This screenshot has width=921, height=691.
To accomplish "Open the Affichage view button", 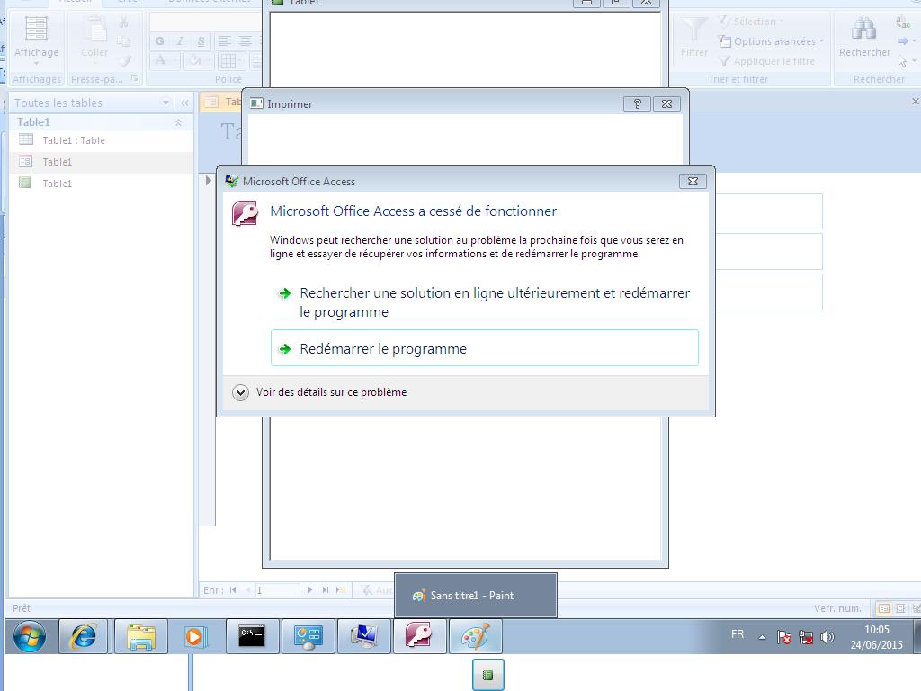I will tap(36, 40).
